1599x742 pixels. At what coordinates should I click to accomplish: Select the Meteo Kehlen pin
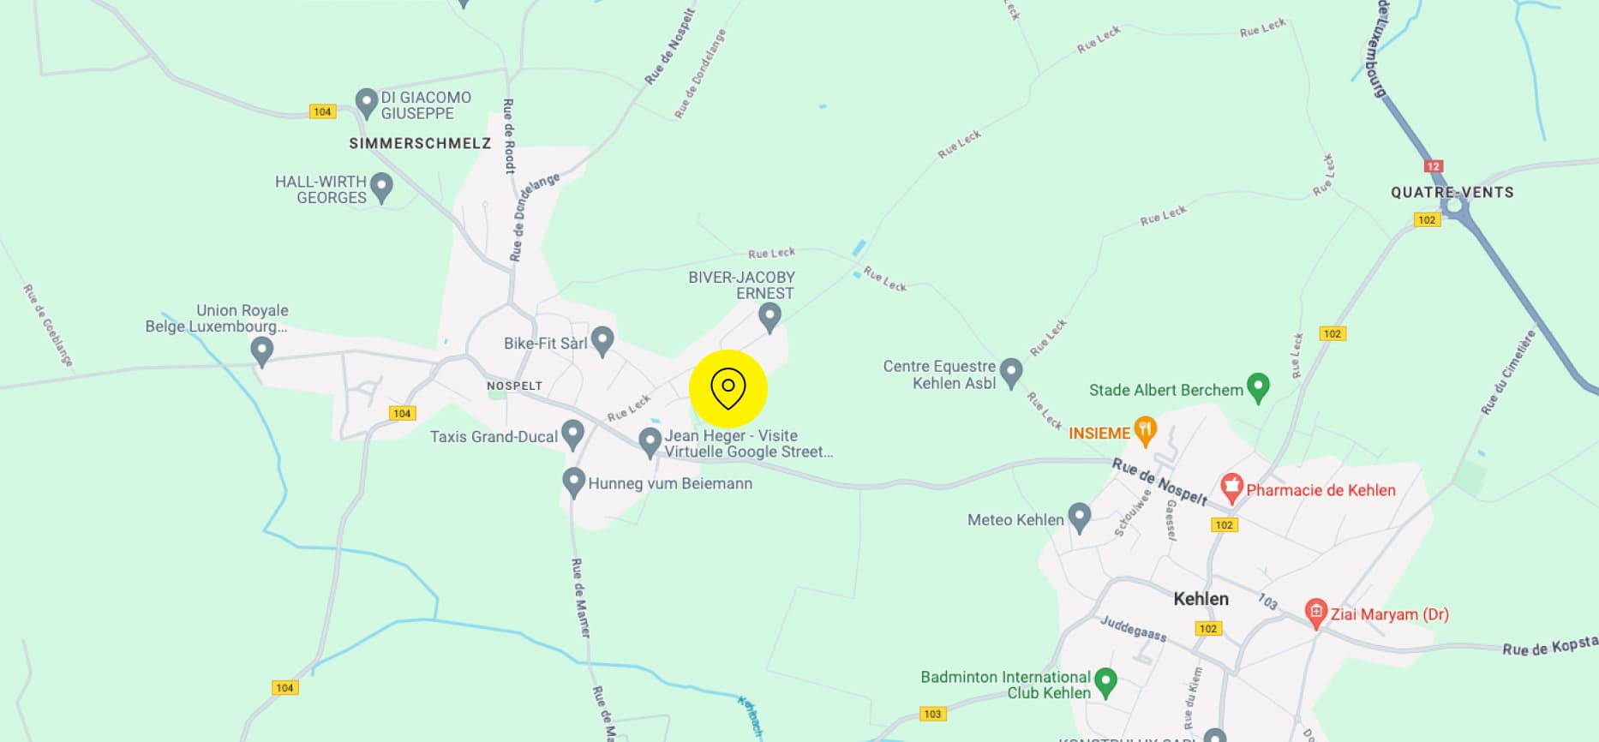pyautogui.click(x=1080, y=518)
